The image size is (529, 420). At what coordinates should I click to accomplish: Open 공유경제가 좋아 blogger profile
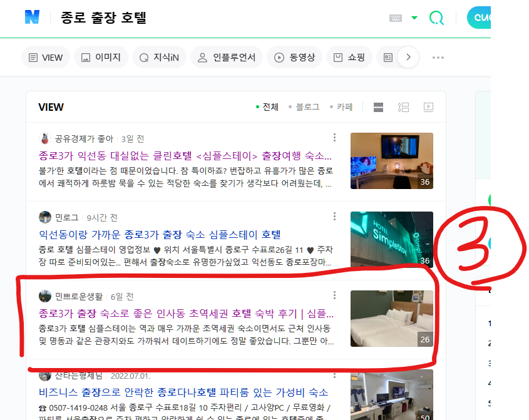click(x=84, y=139)
